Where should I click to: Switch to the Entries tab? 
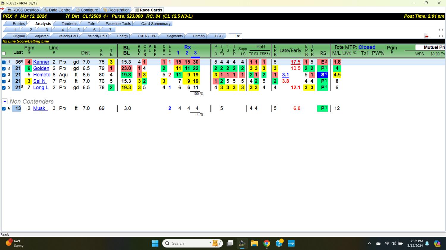coord(19,23)
